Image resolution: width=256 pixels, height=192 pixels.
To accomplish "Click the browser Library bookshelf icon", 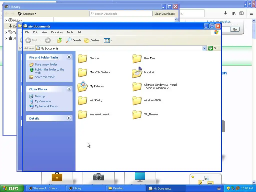I will point(233,13).
